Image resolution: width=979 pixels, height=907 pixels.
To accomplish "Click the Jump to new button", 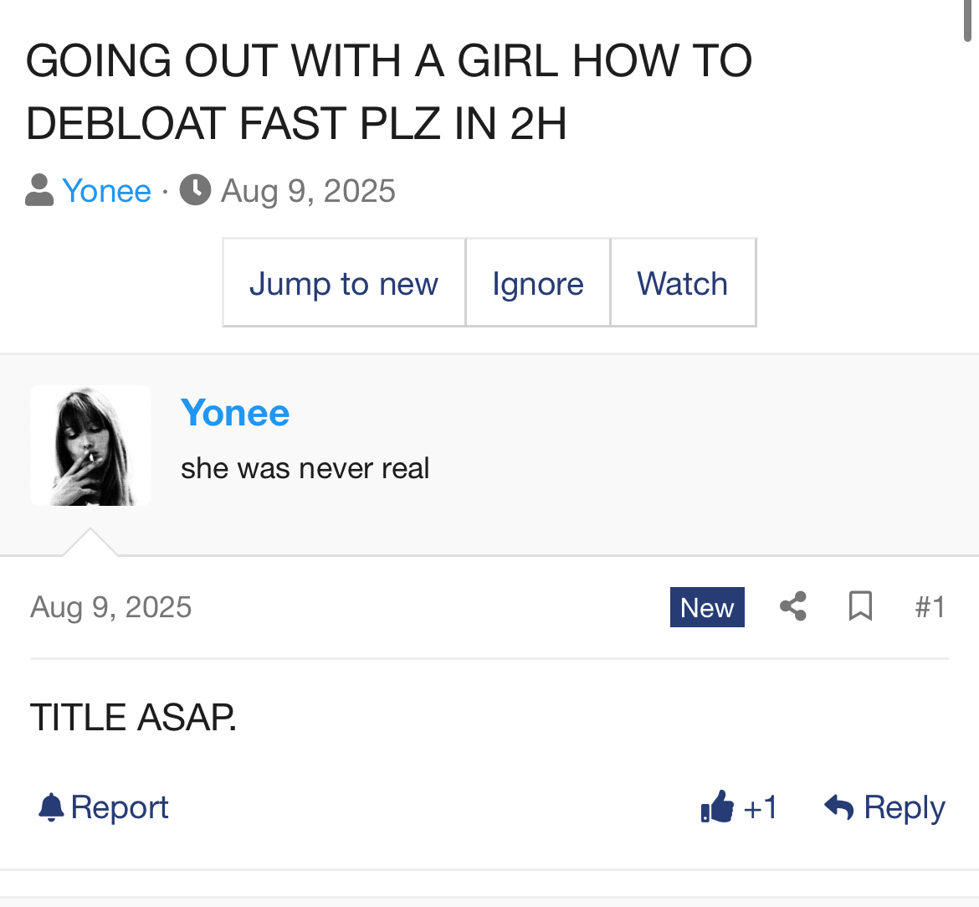I will [x=344, y=282].
